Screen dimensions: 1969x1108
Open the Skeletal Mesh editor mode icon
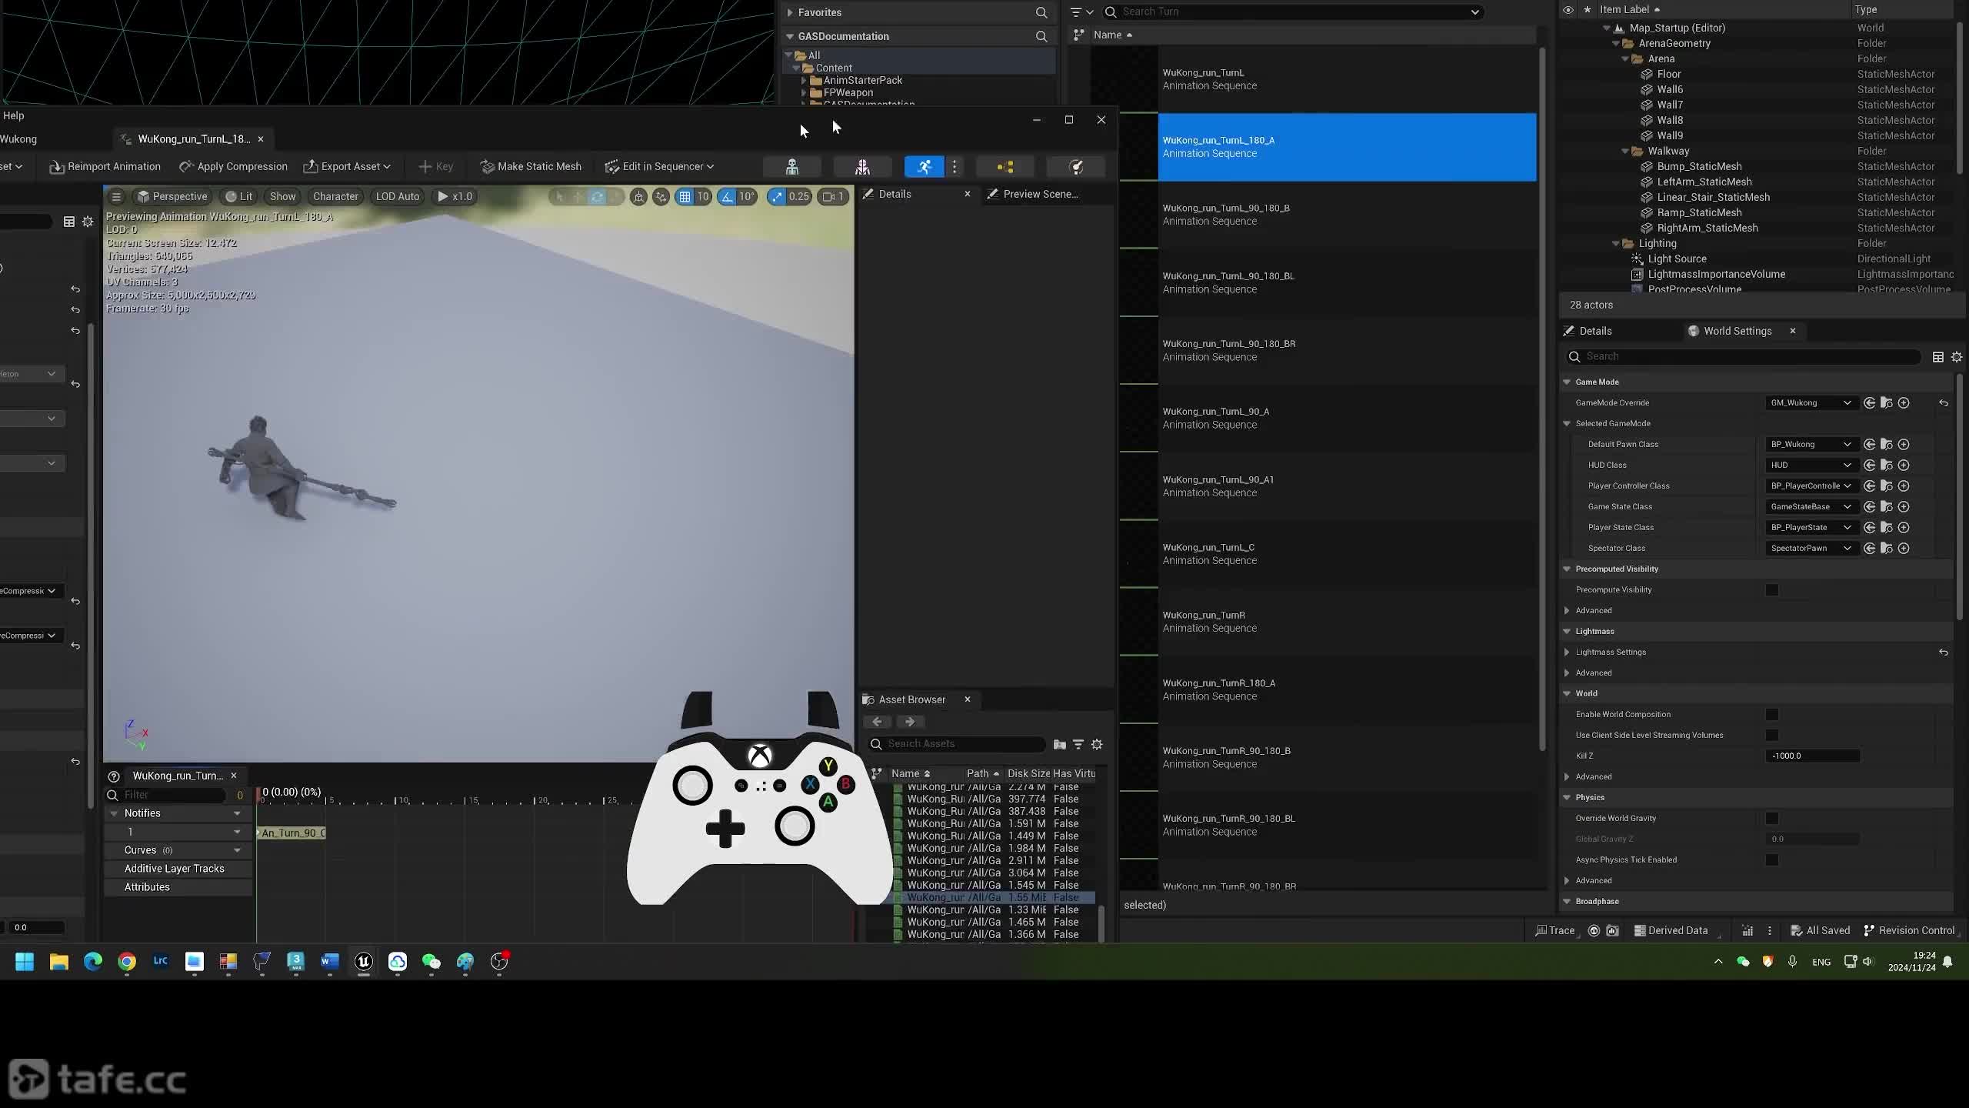point(862,166)
